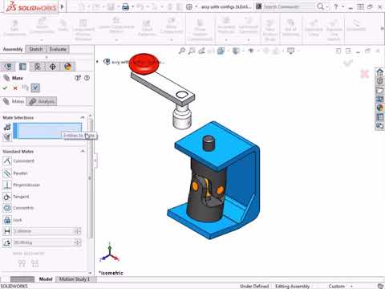Collapse the Standard Mates section
Screen dimensions: 385x289
[x=83, y=152]
